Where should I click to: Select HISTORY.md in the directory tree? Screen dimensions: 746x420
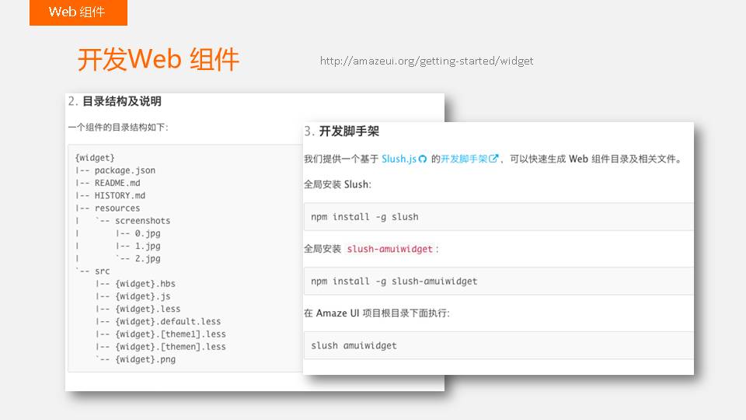(x=120, y=195)
